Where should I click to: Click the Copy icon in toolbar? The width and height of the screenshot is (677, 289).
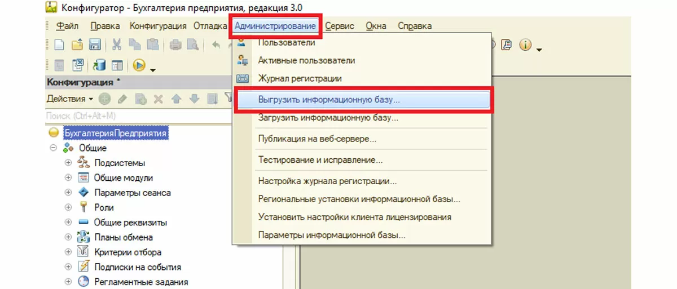point(135,45)
